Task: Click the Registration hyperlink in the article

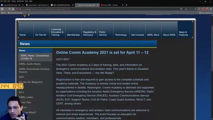Action: point(64,79)
